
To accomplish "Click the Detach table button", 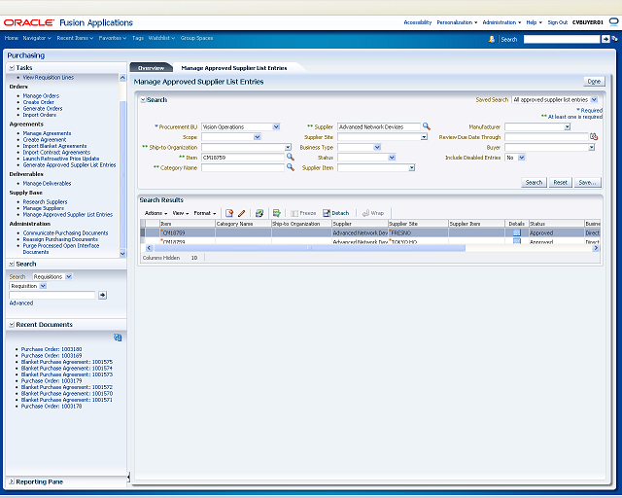I will 335,213.
